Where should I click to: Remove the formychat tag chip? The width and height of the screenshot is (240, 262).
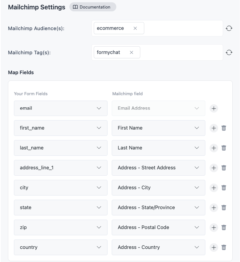[131, 53]
